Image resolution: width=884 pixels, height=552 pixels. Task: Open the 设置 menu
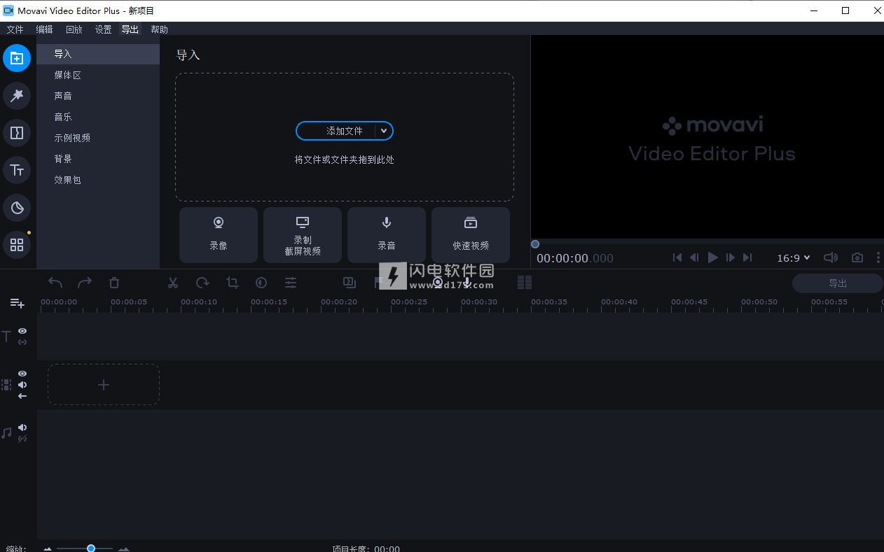[x=103, y=29]
